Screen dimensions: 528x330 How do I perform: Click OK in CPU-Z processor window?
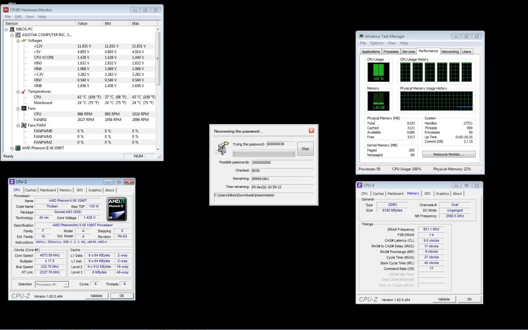tap(122, 296)
